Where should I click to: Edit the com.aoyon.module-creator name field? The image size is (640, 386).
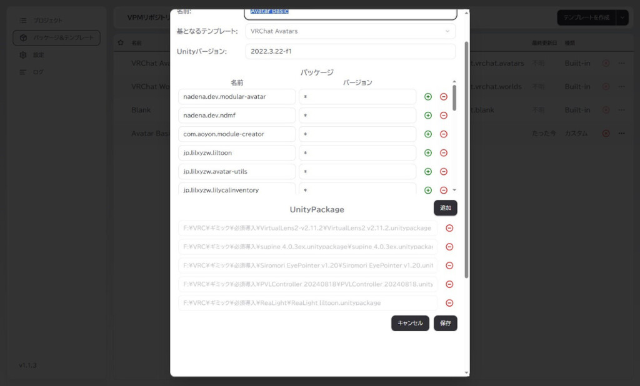pos(237,134)
